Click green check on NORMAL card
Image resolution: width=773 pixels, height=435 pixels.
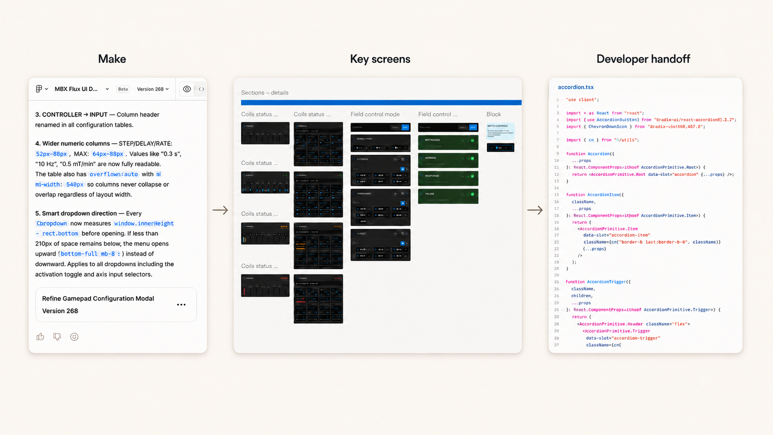click(x=472, y=158)
